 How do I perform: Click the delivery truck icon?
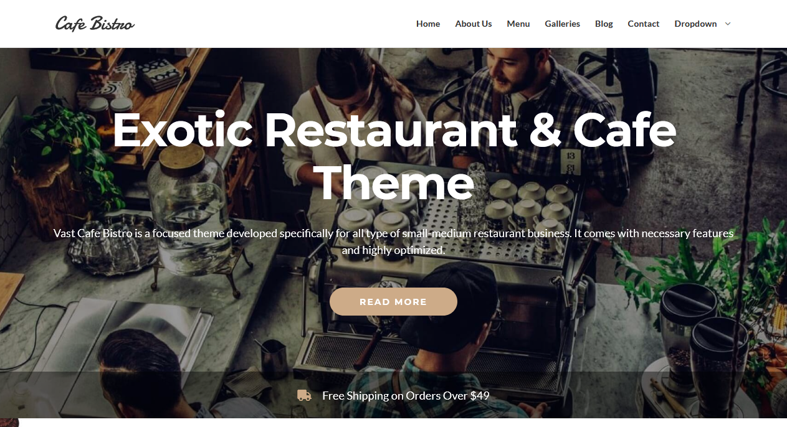tap(304, 395)
